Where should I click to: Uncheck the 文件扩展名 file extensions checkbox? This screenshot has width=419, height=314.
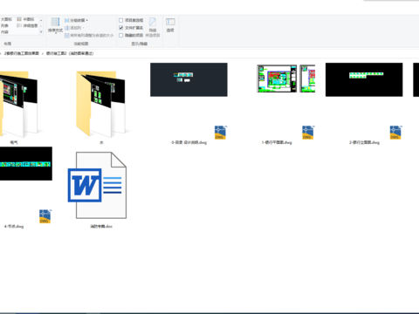121,28
